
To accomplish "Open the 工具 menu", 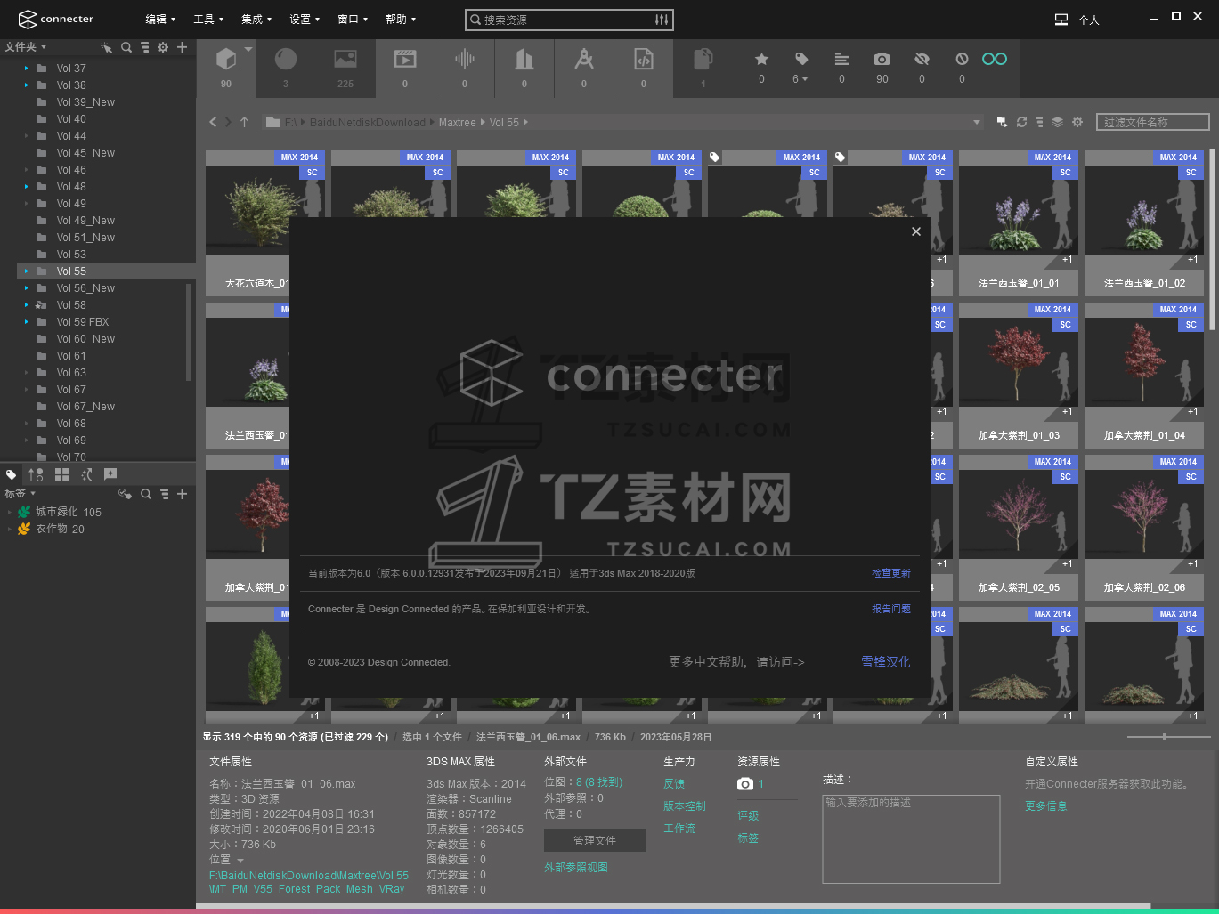I will tap(208, 20).
